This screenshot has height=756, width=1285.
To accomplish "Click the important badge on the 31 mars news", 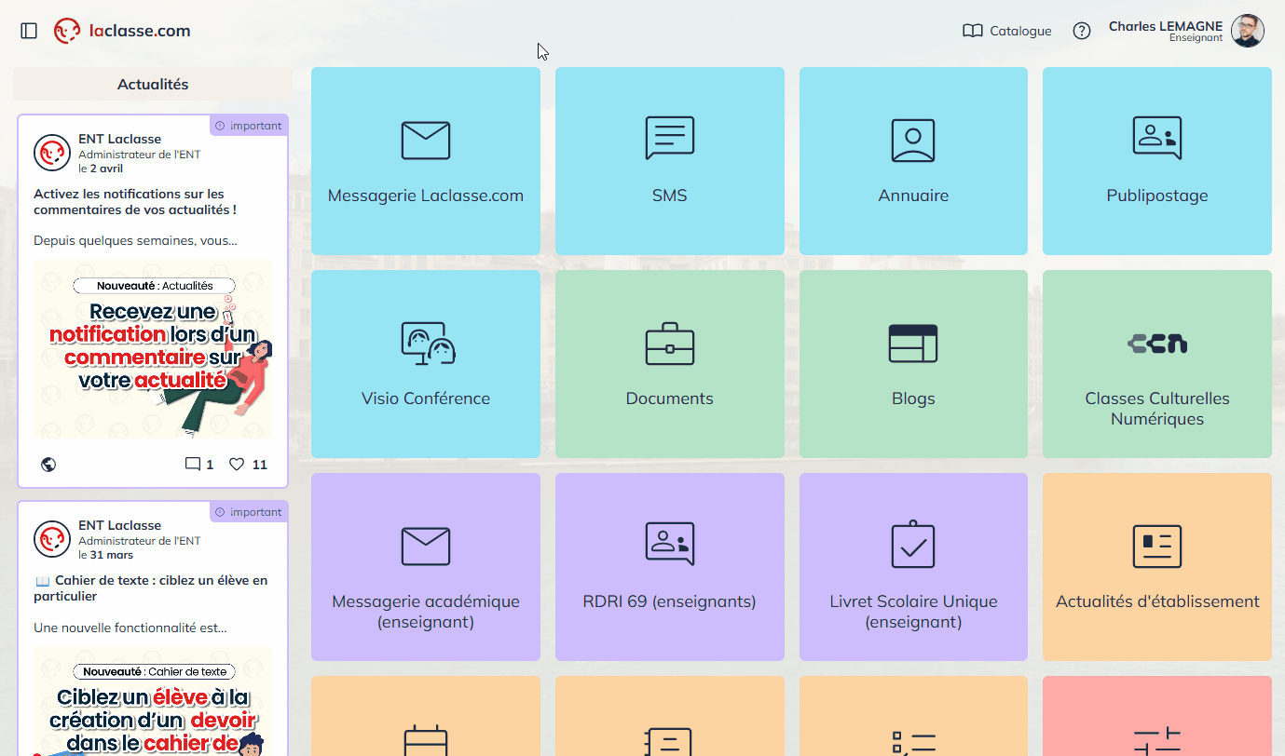I will coord(248,512).
